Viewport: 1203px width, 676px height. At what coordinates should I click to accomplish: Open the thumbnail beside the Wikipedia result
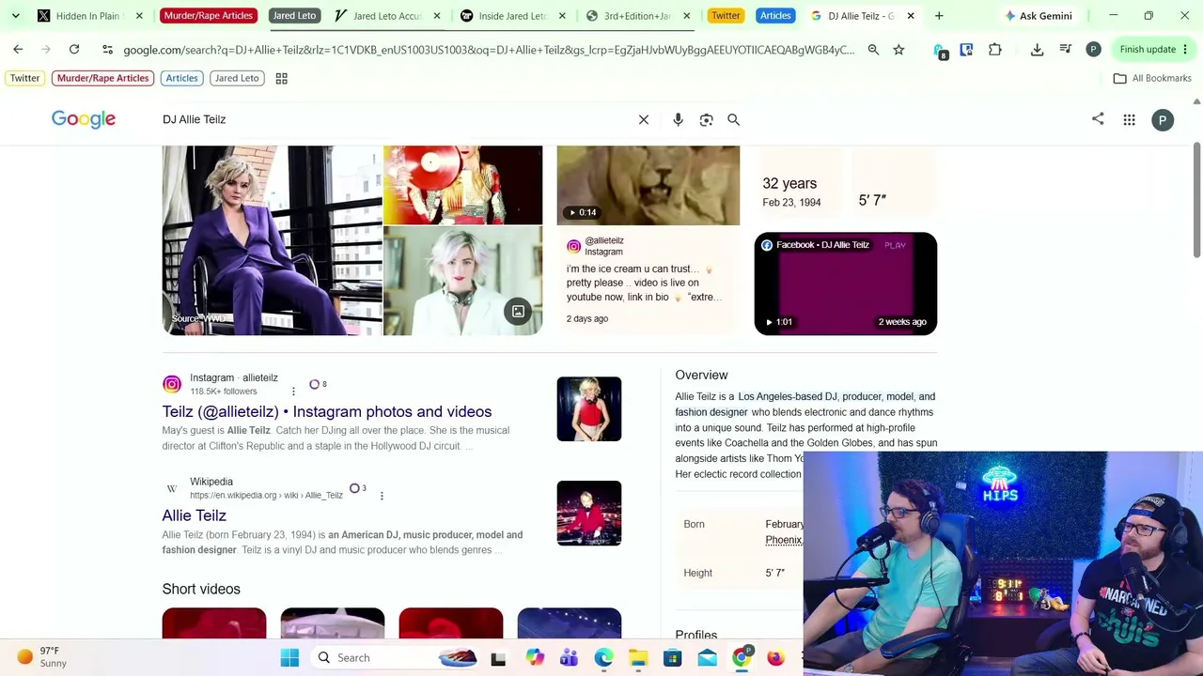pyautogui.click(x=589, y=514)
